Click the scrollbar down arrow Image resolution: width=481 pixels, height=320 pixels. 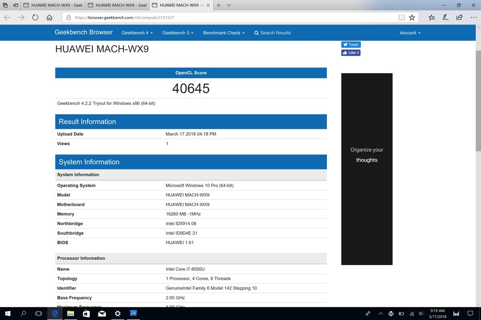click(x=478, y=304)
